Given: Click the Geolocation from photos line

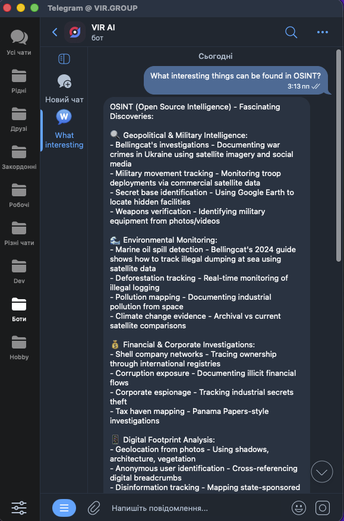Looking at the screenshot, I should [190, 454].
